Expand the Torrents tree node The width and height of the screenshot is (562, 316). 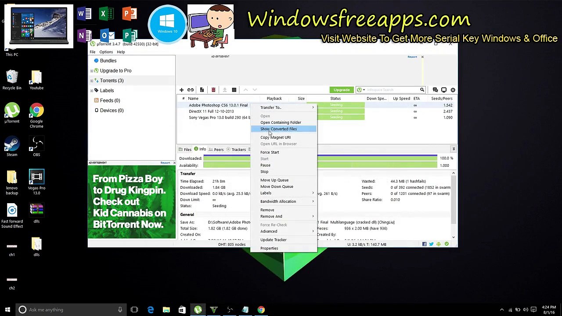click(x=92, y=81)
